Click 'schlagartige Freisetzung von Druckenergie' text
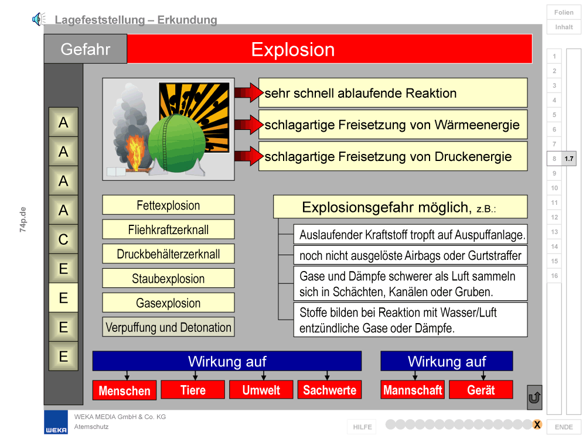Screen dimensions: 586x439 [x=388, y=156]
